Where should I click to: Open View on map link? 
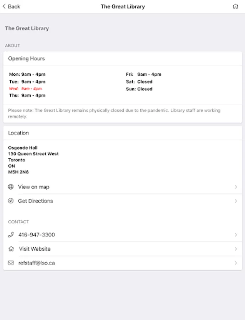point(34,187)
